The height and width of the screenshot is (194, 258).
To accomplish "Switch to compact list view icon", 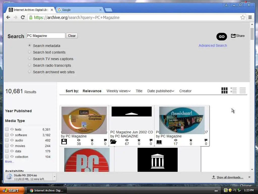I will coord(243,91).
